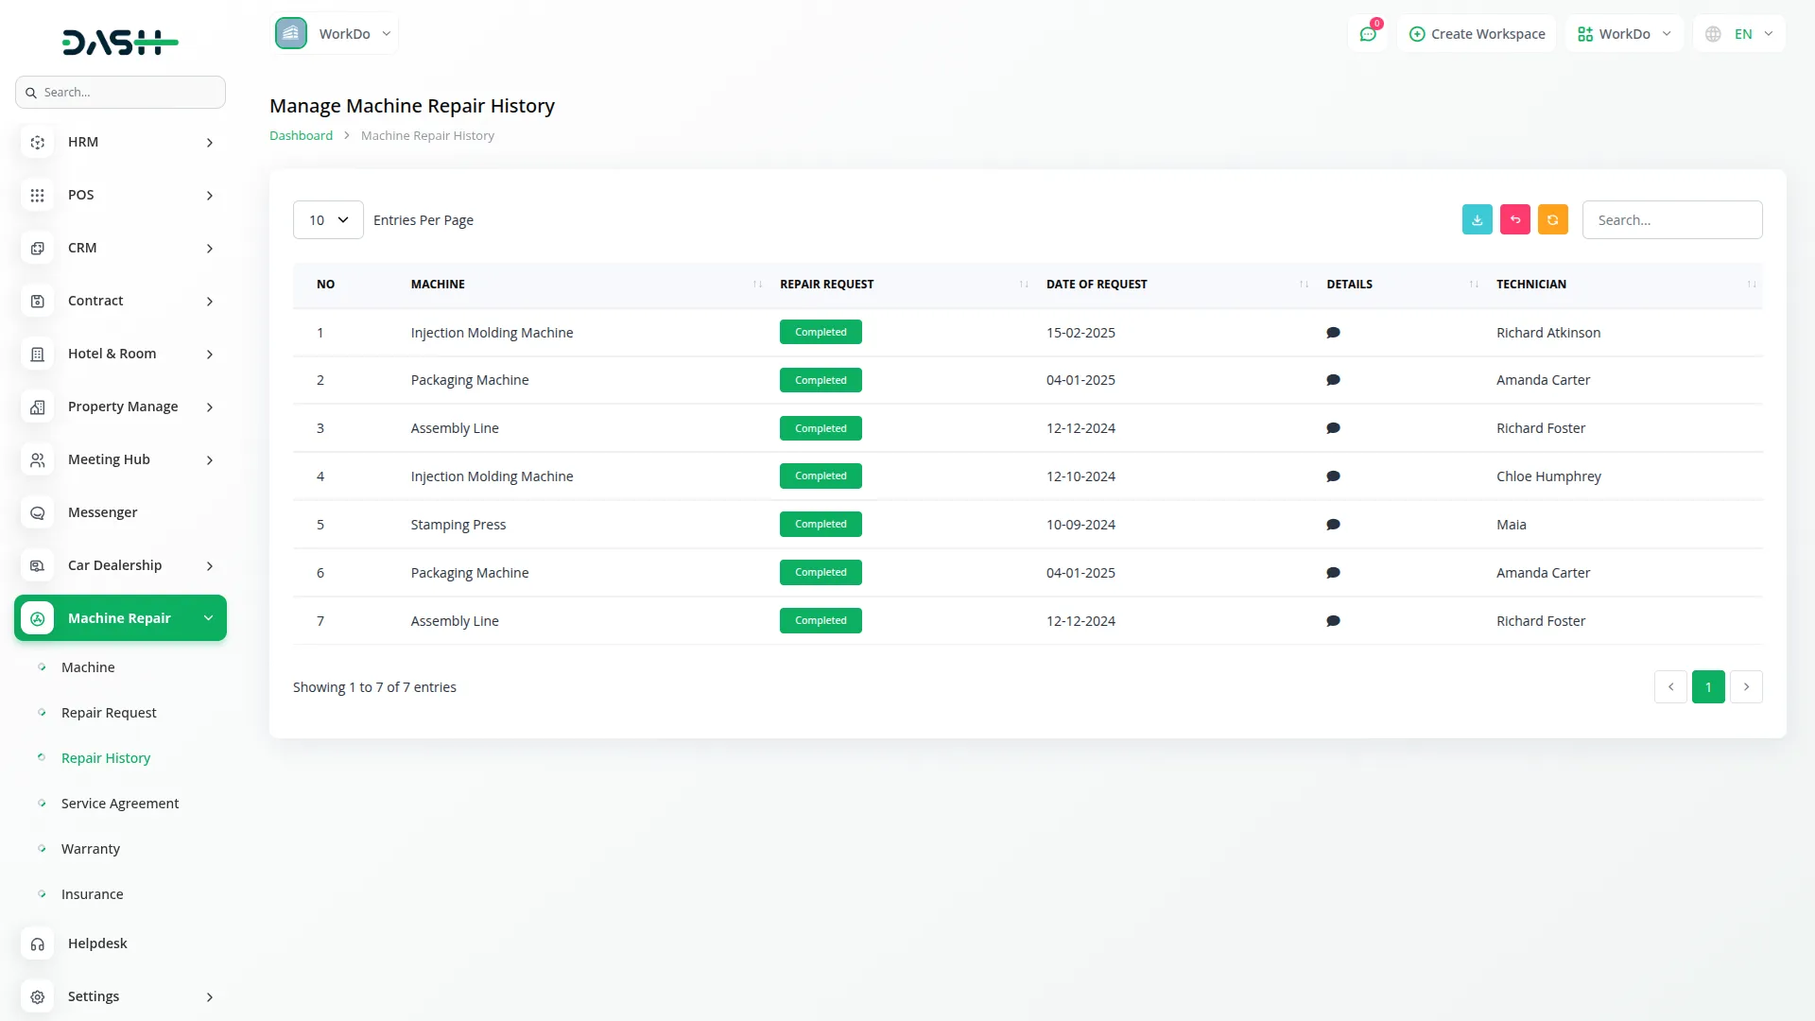This screenshot has width=1815, height=1021.
Task: Click the pink undo icon above table
Action: (x=1514, y=219)
